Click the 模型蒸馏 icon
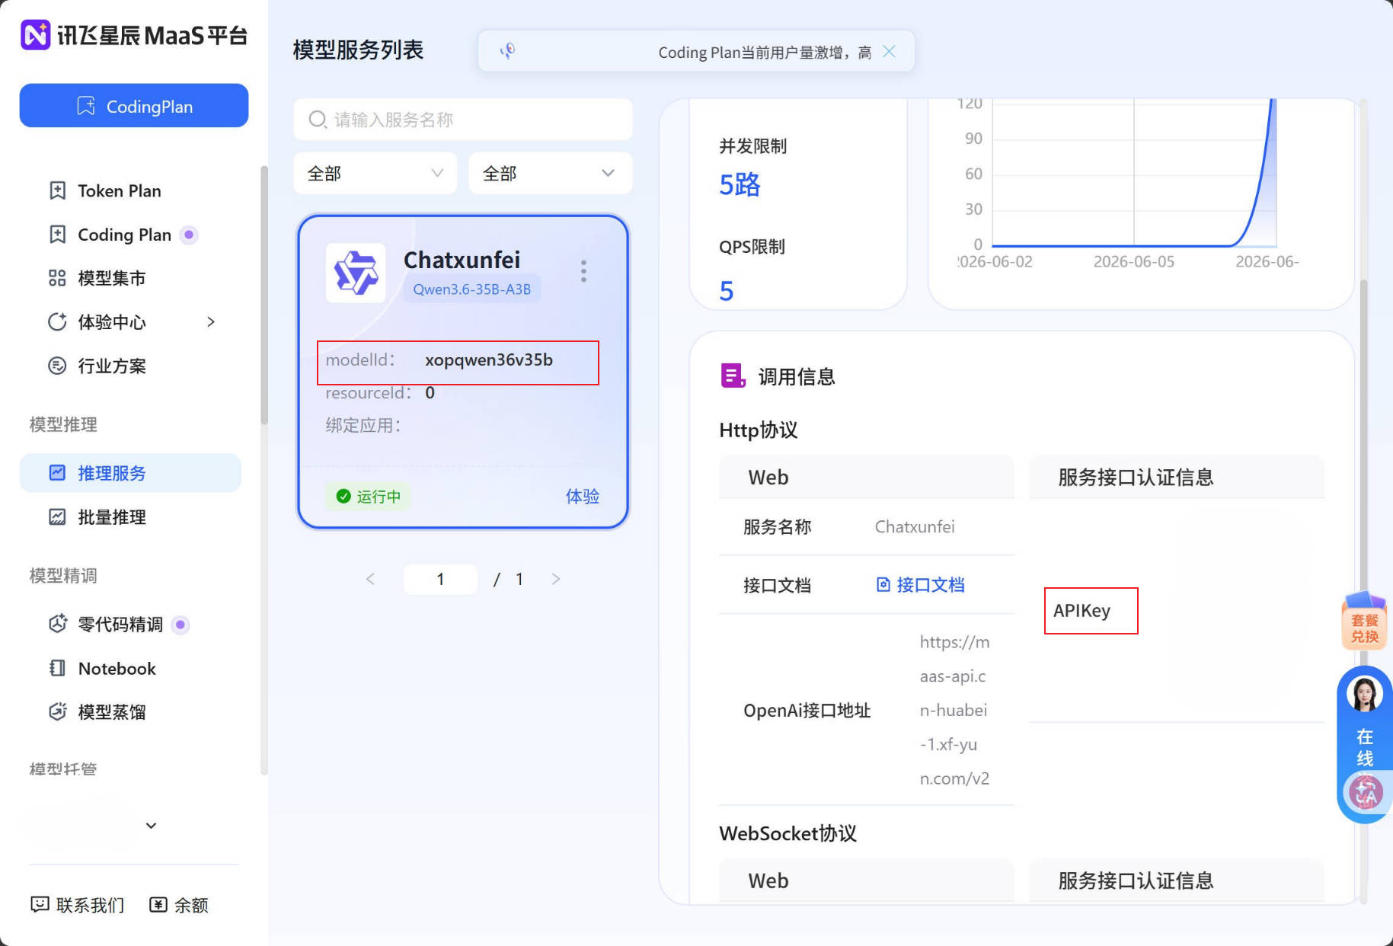 click(57, 712)
